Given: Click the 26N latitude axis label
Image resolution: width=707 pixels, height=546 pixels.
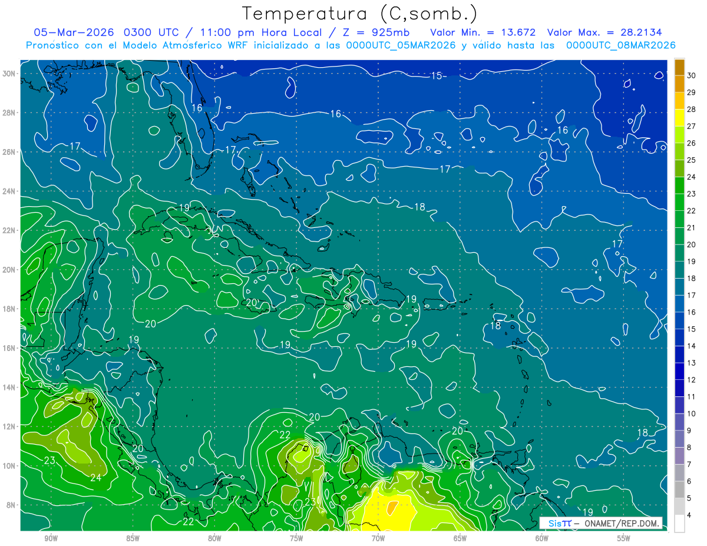Looking at the screenshot, I should click(x=9, y=152).
